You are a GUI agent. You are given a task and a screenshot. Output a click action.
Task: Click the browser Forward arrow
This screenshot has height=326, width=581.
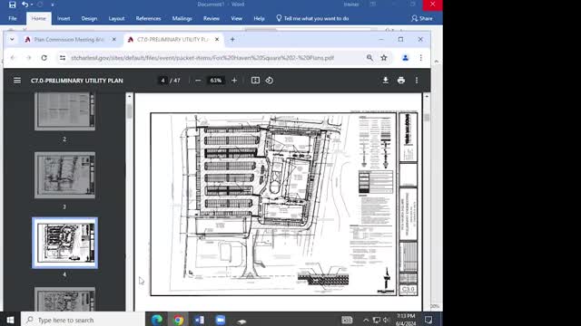tap(29, 58)
